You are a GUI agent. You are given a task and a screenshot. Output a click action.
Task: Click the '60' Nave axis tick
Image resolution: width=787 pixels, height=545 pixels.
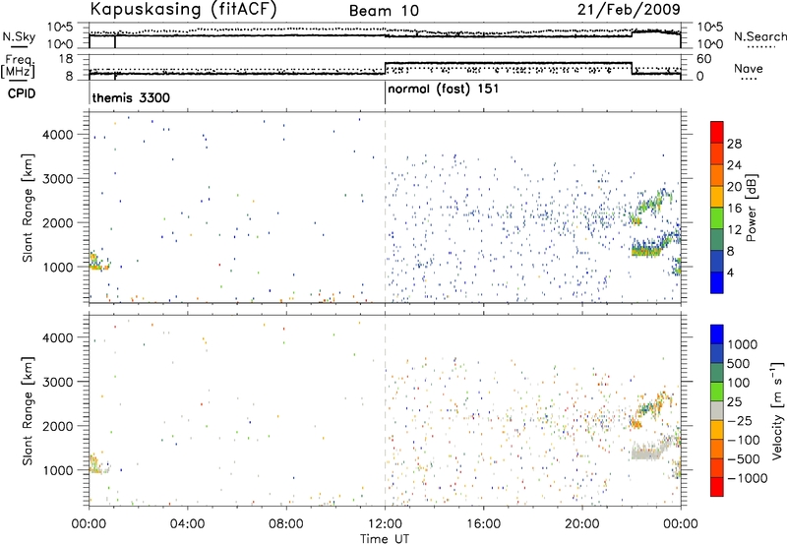704,59
